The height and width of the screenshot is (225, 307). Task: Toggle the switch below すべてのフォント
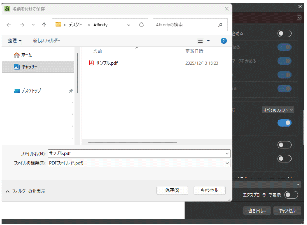[x=284, y=123]
